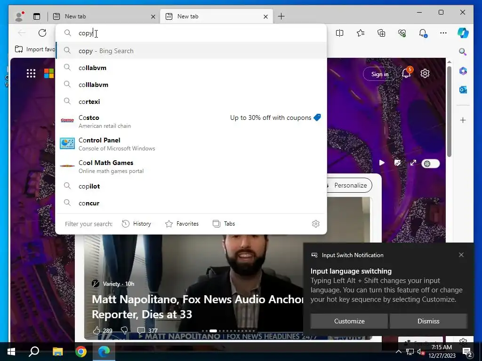This screenshot has height=361, width=482.
Task: Open page notifications bell with badge 5
Action: click(406, 73)
